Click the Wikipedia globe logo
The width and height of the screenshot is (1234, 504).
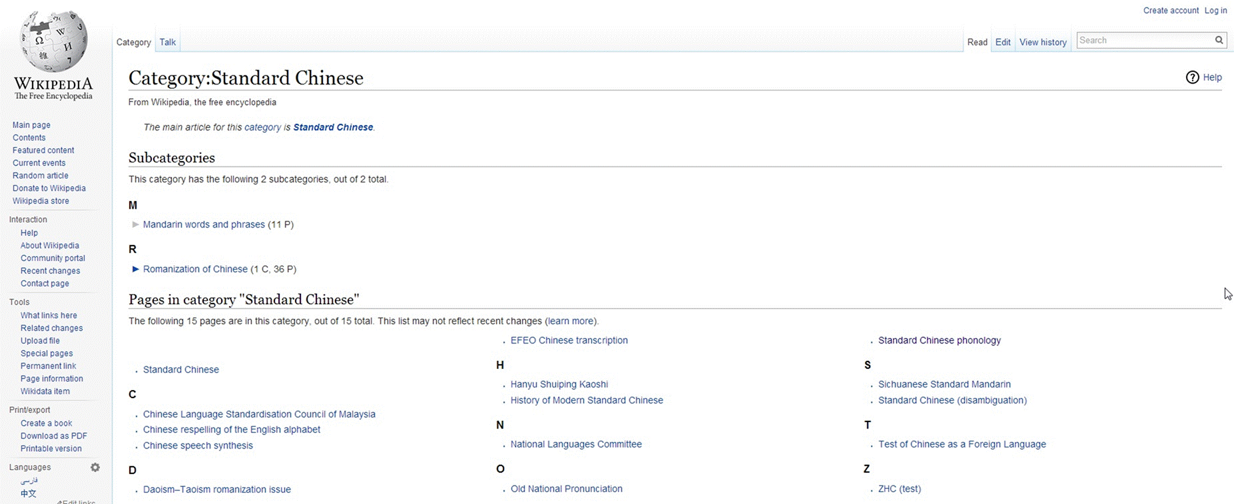(x=53, y=41)
